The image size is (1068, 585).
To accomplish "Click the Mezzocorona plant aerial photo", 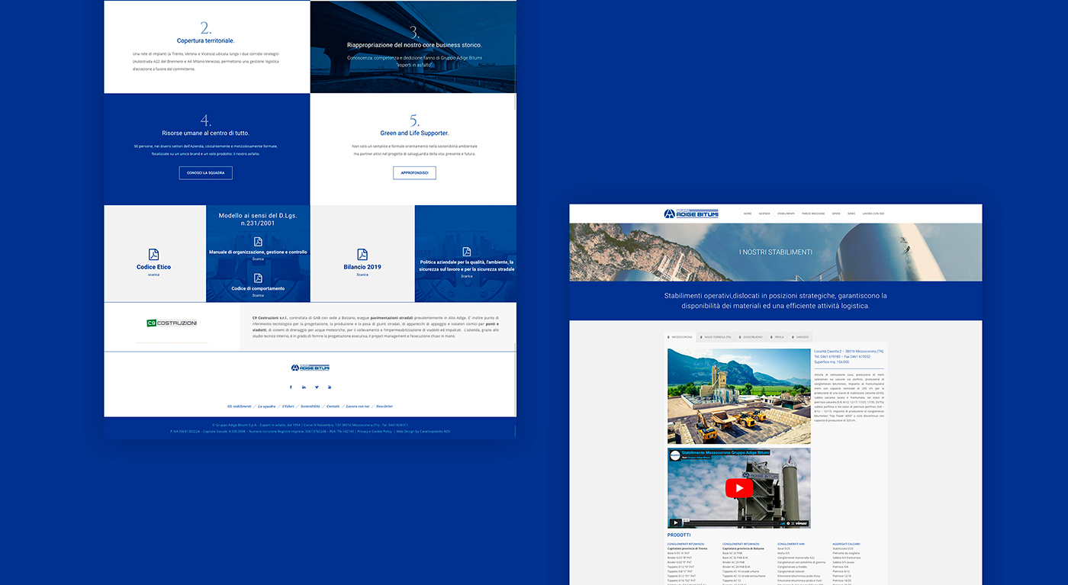I will tap(738, 396).
